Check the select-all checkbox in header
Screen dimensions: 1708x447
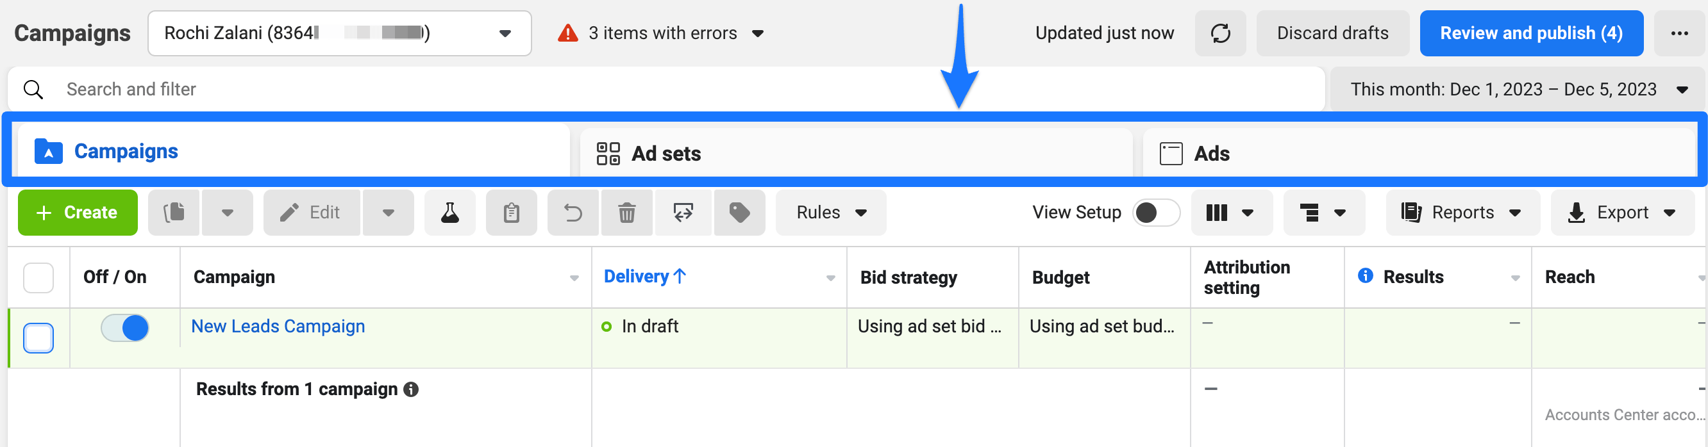coord(38,277)
